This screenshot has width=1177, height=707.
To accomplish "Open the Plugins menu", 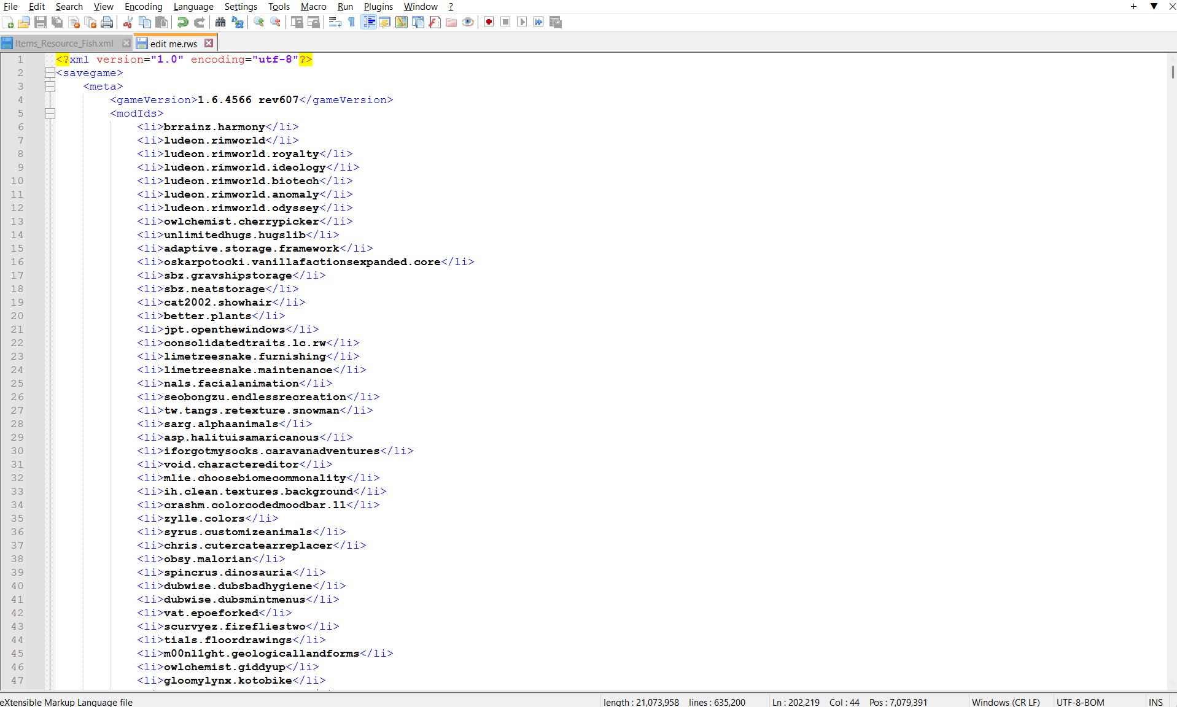I will tap(378, 7).
